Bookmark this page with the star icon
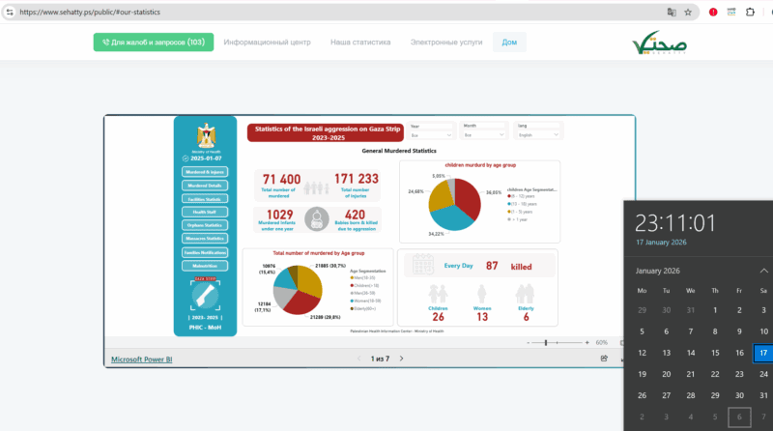Viewport: 773px width, 431px height. click(x=688, y=12)
